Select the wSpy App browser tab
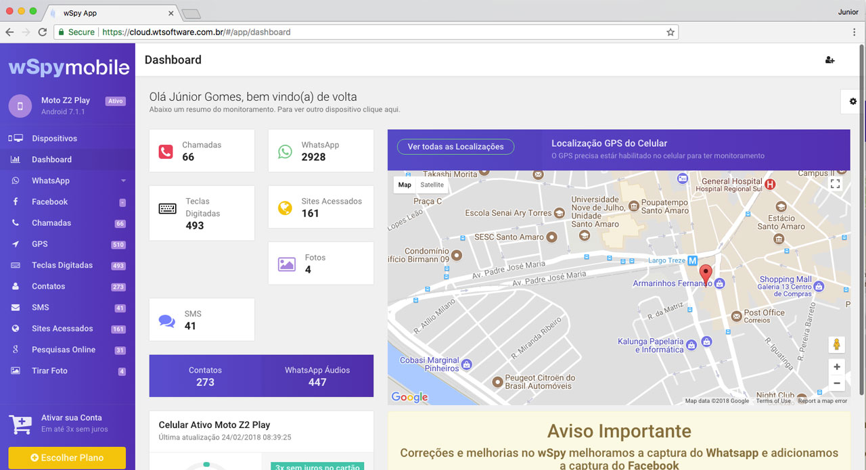 click(x=112, y=13)
